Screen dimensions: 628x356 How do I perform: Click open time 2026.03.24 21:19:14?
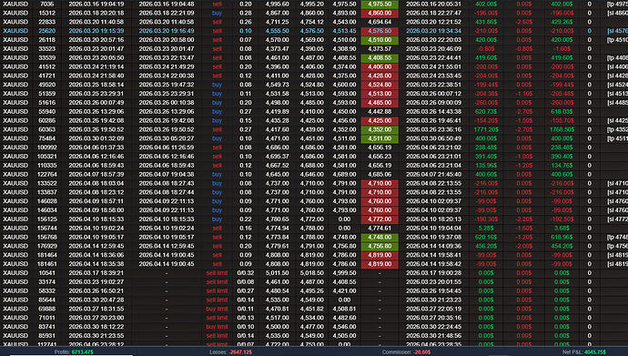click(96, 66)
